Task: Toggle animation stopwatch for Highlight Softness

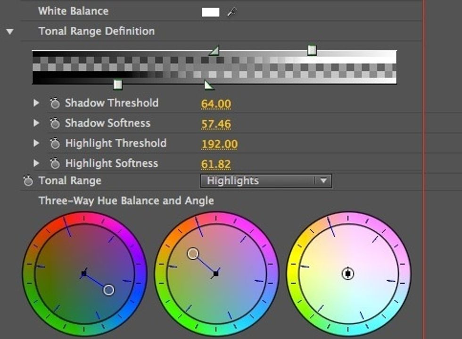Action: pos(55,162)
